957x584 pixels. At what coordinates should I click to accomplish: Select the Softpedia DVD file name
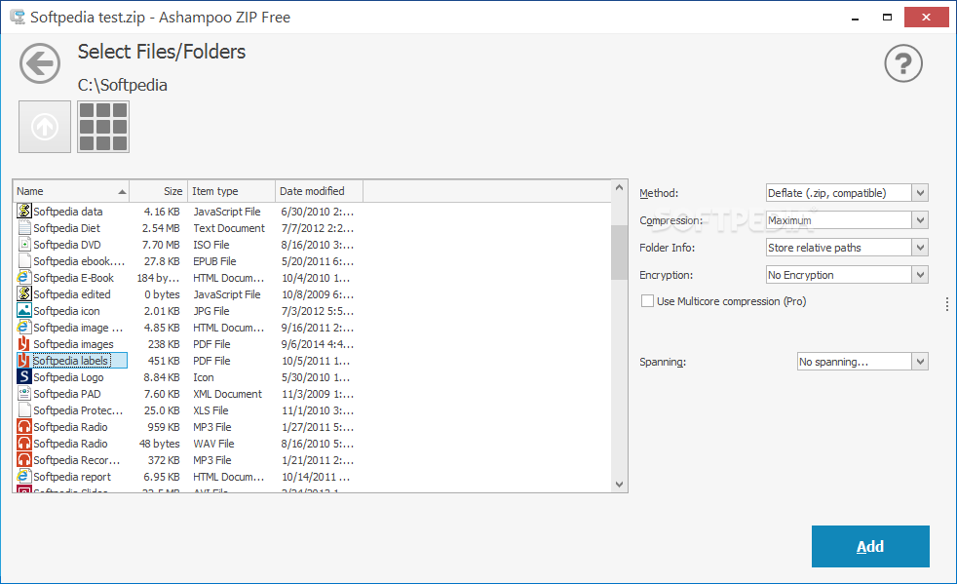point(67,245)
